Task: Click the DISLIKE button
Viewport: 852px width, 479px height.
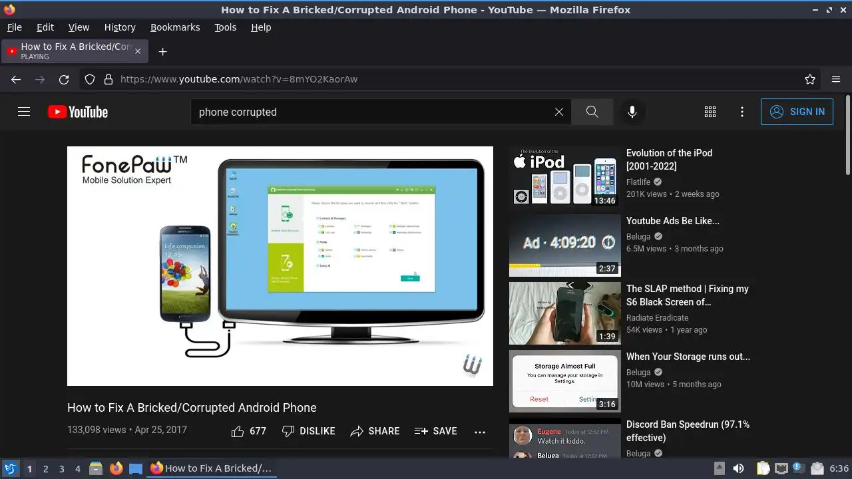Action: (308, 431)
